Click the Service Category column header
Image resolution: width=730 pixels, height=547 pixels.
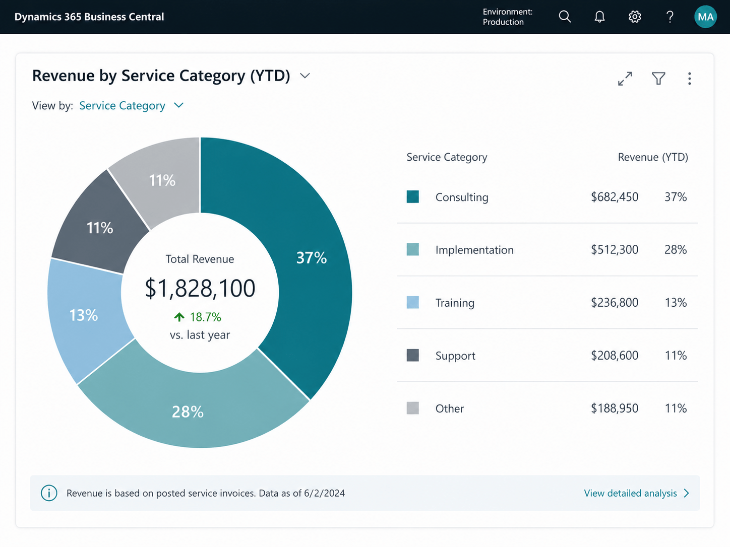coord(447,157)
